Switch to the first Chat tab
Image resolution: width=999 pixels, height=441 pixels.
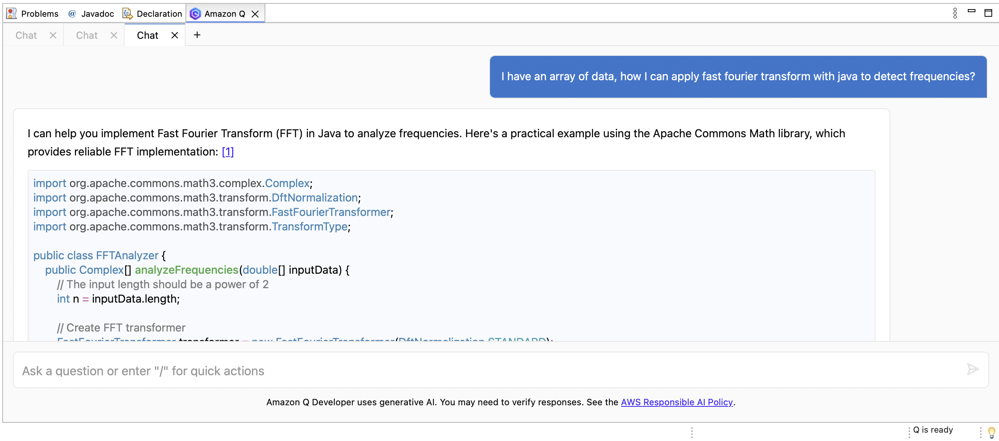(25, 35)
